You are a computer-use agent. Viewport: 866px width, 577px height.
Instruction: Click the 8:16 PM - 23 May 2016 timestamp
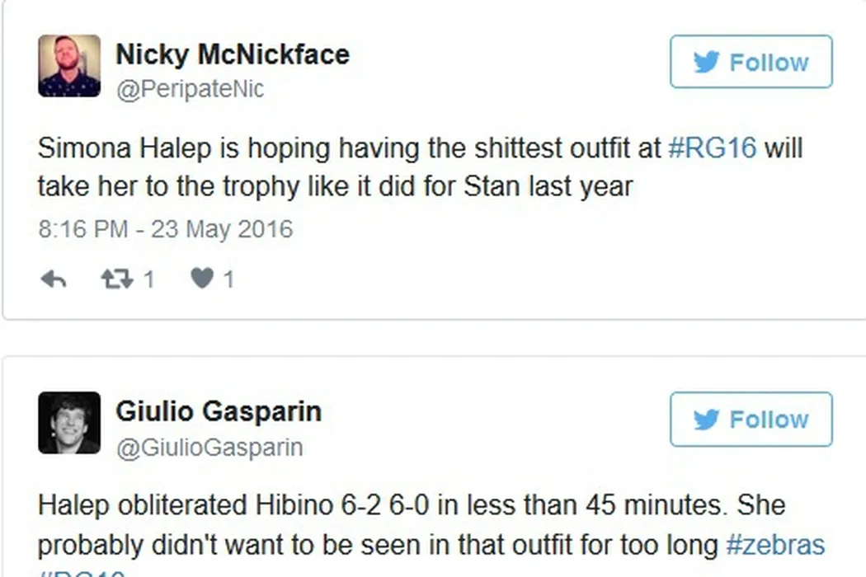[x=165, y=228]
